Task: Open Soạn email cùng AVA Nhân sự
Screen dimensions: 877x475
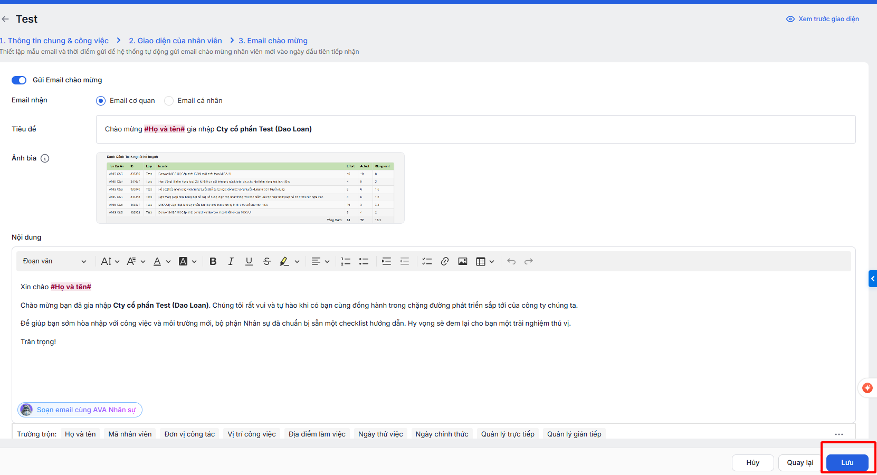Action: [80, 410]
